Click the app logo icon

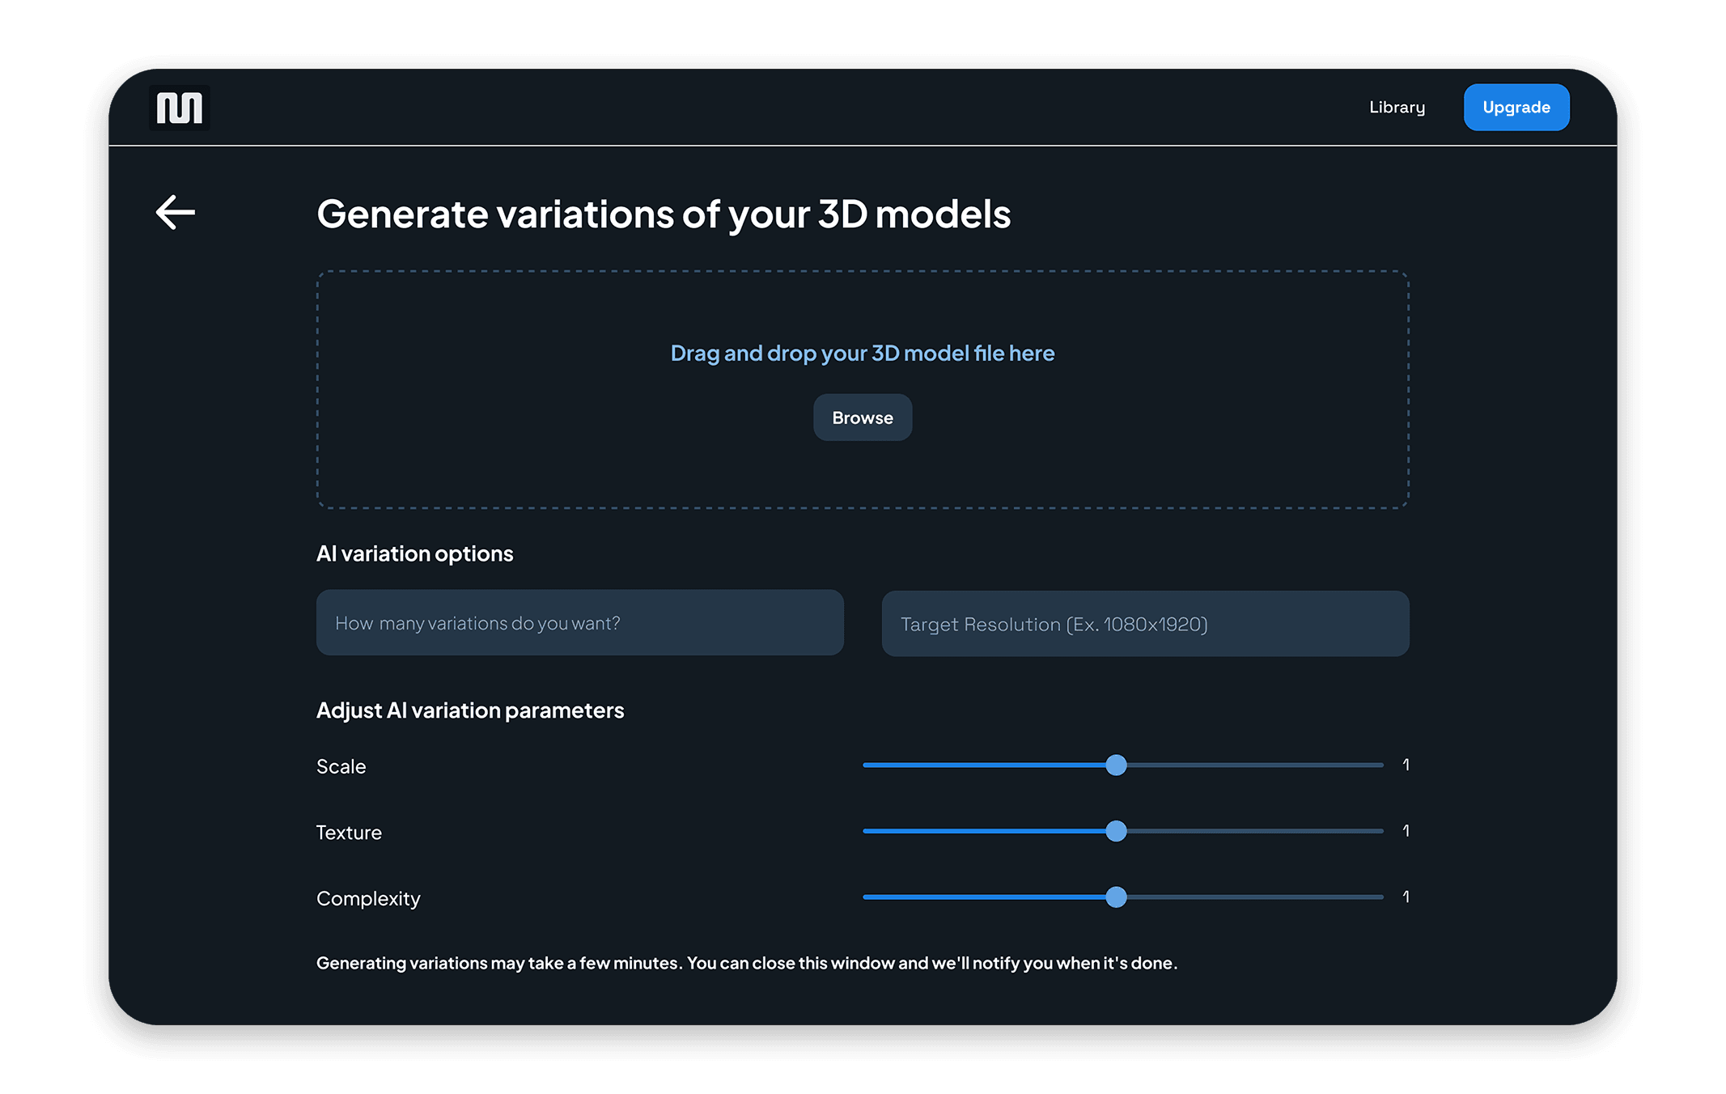click(x=179, y=108)
